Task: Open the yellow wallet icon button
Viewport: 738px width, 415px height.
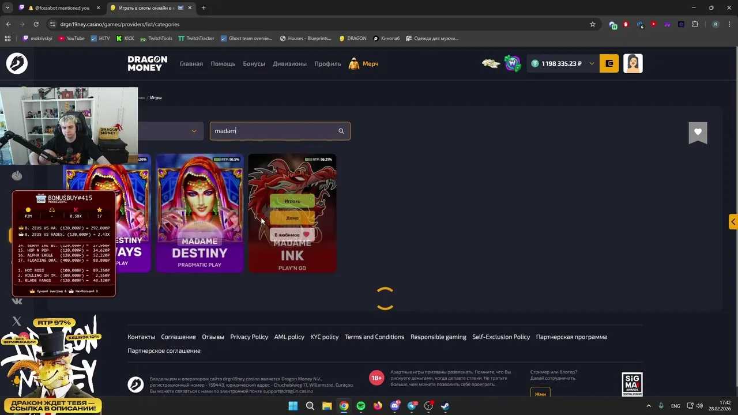Action: (x=609, y=63)
